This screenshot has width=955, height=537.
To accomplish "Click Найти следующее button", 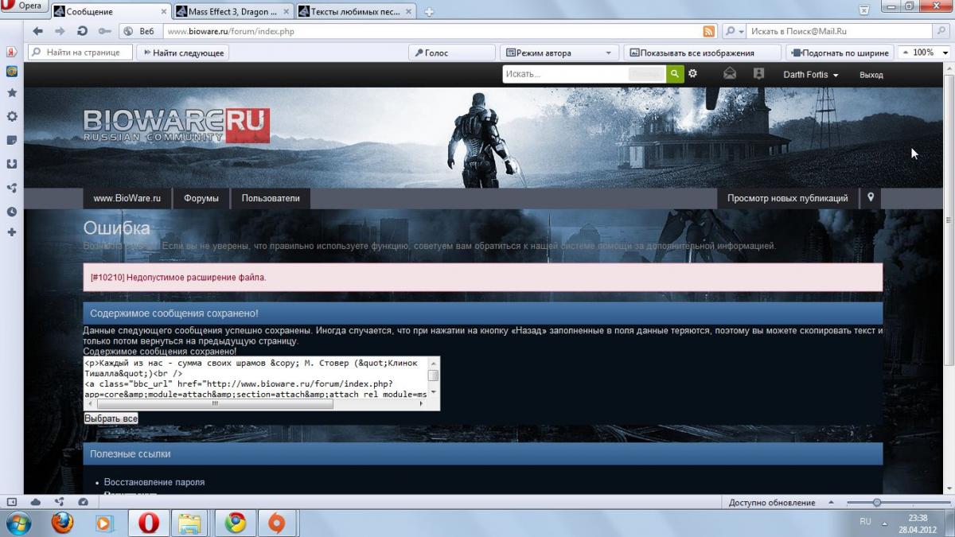I will 183,53.
